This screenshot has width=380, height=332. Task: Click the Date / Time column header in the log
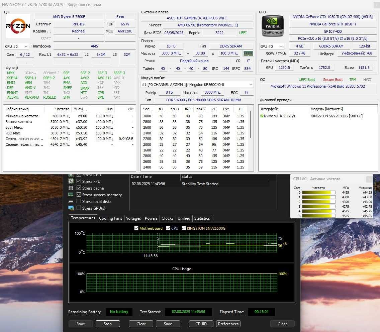coord(155,177)
